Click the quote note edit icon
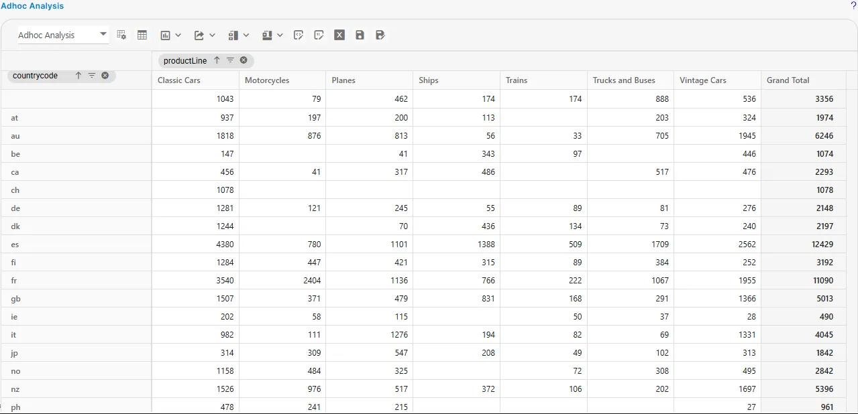 coord(319,35)
